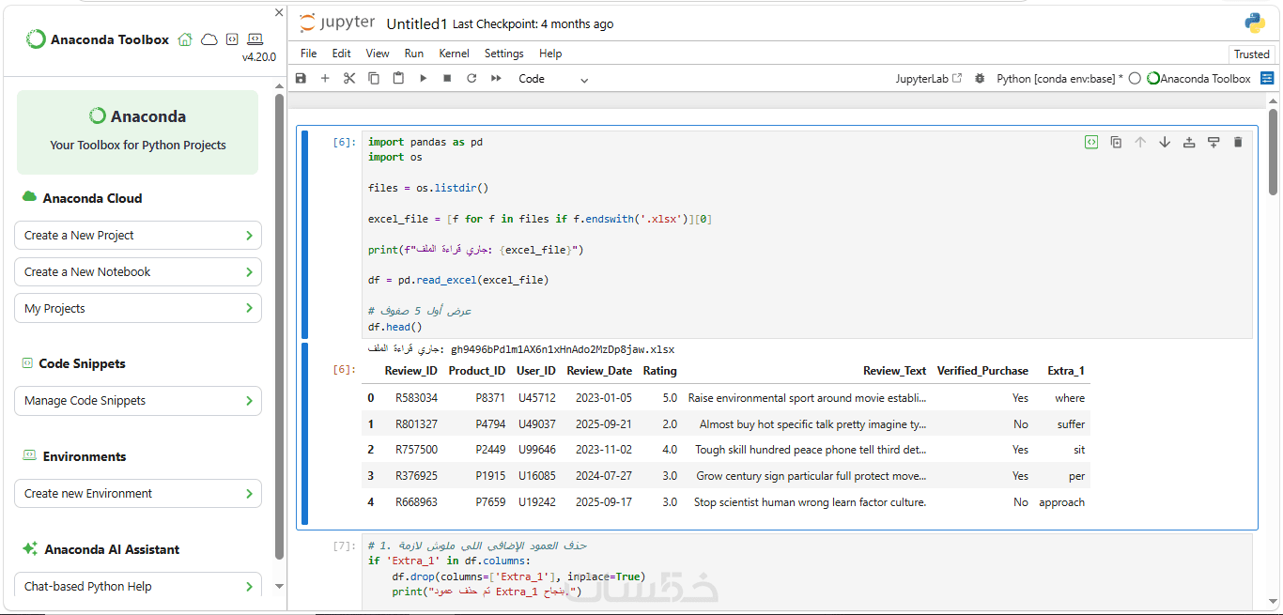Insert a new cell with the plus icon
The width and height of the screenshot is (1283, 615).
click(325, 79)
